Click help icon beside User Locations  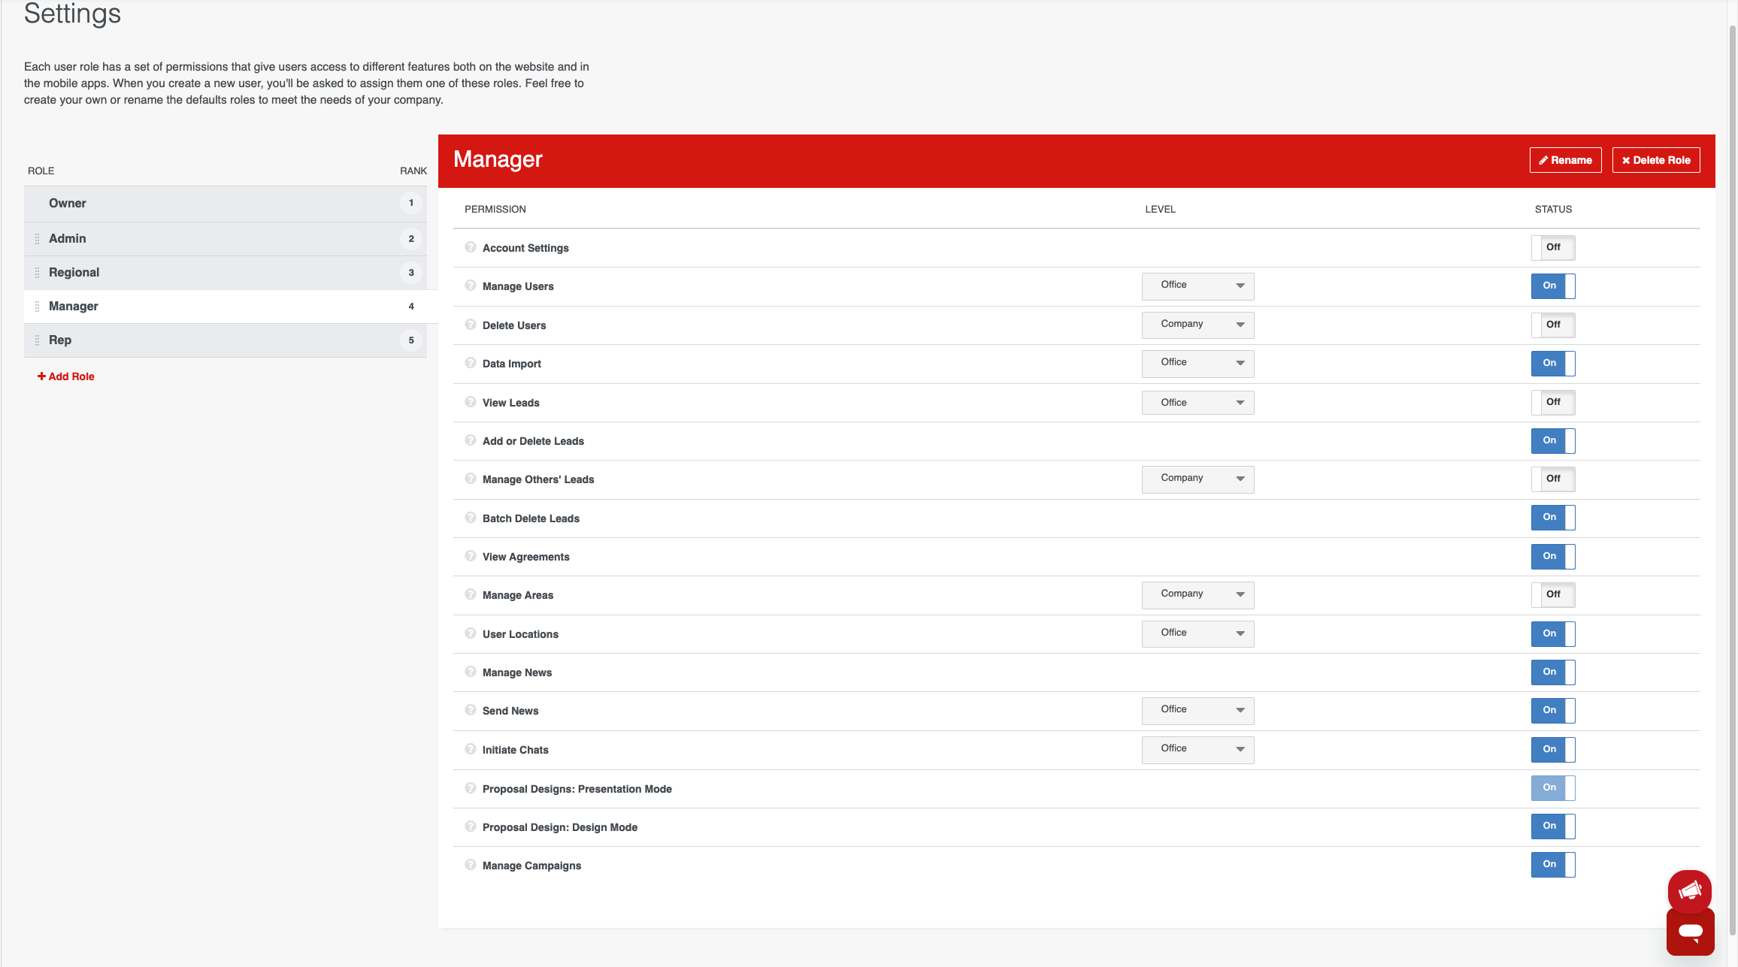[x=471, y=633]
